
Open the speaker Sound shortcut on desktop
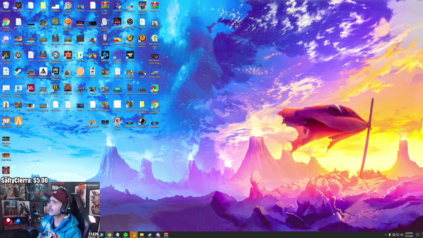105,22
